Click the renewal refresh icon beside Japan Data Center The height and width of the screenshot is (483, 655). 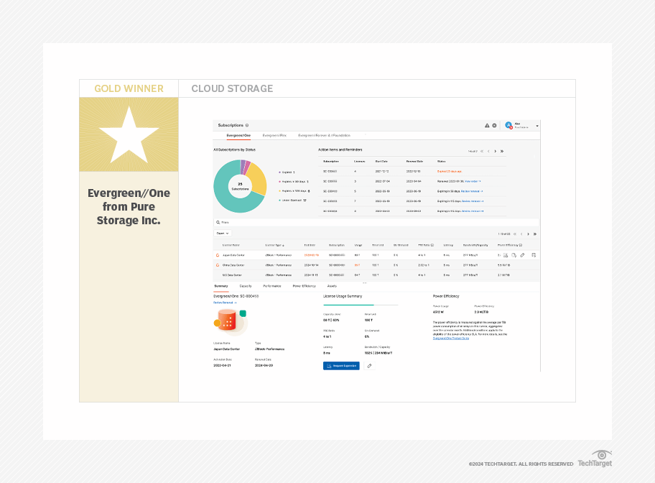click(216, 254)
